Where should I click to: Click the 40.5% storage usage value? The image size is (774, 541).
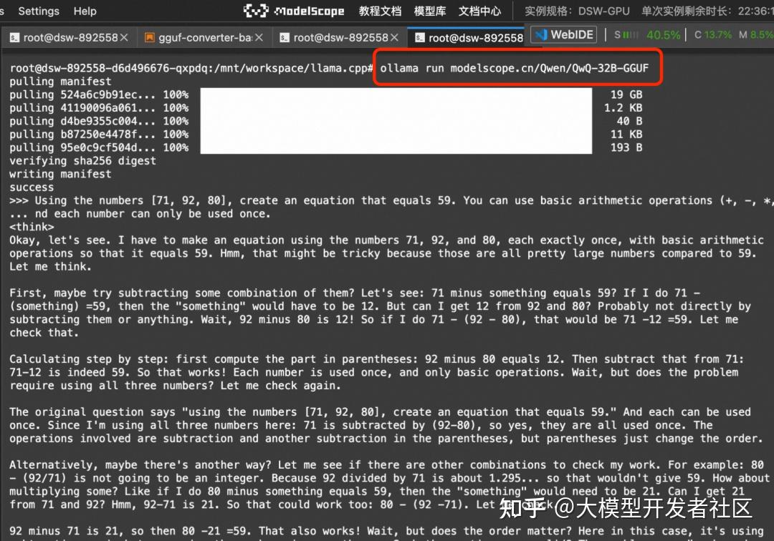pos(664,35)
